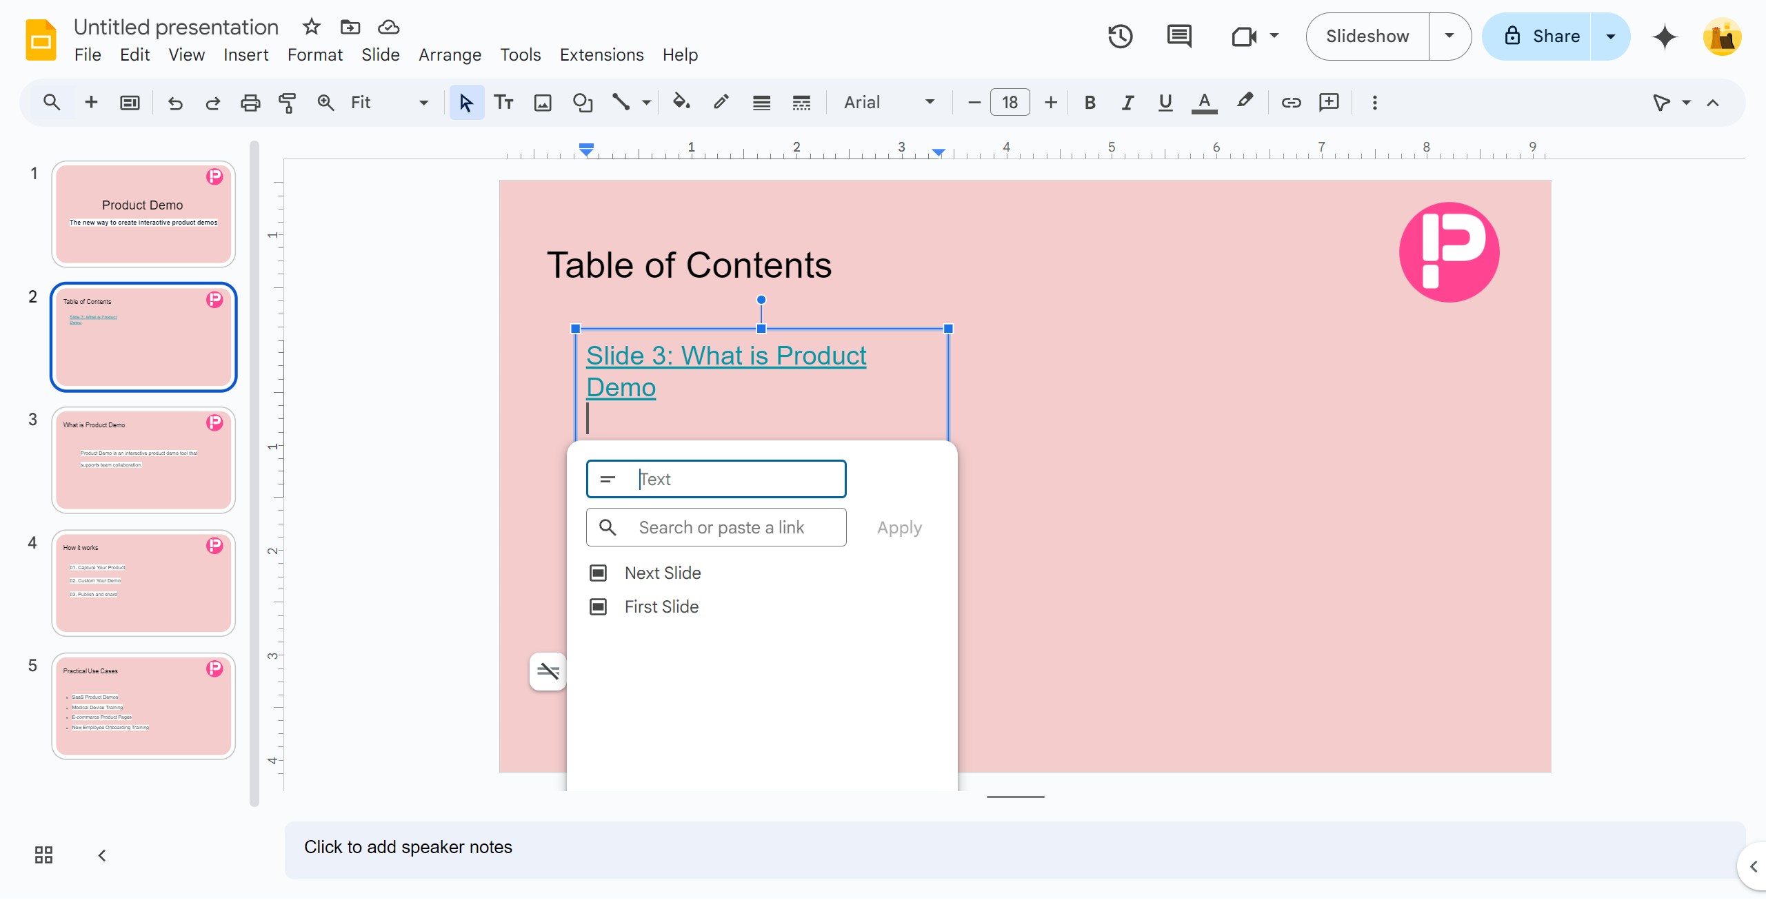Viewport: 1766px width, 900px height.
Task: Open the slide layout template icon
Action: click(130, 103)
